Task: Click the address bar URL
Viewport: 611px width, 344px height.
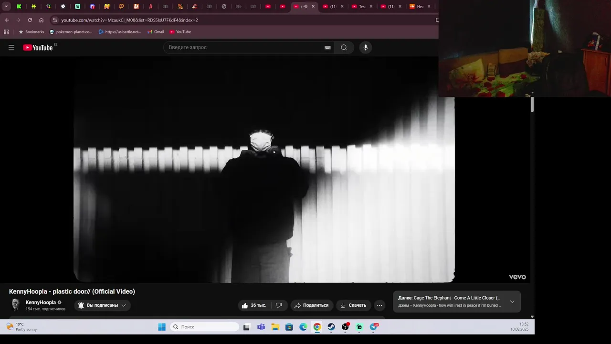Action: click(129, 20)
